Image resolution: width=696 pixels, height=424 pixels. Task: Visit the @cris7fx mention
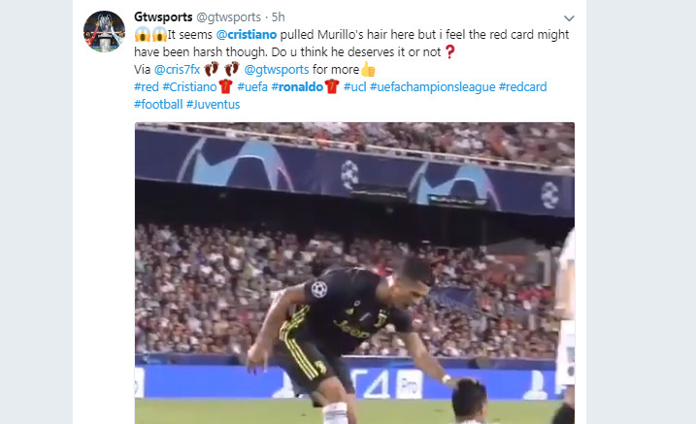coord(177,70)
